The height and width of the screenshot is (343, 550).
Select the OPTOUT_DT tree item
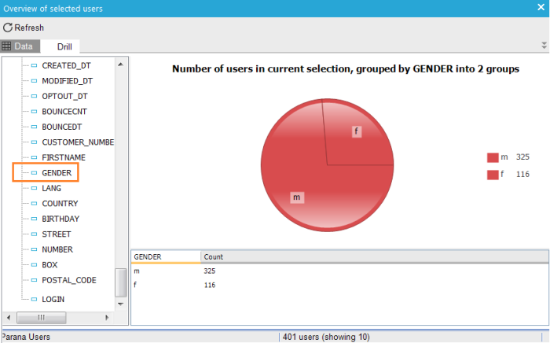[x=66, y=96]
